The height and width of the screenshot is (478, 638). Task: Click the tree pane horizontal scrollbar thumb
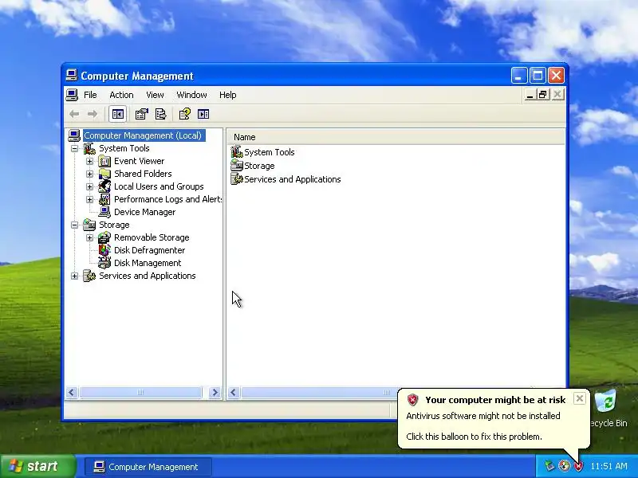[140, 393]
